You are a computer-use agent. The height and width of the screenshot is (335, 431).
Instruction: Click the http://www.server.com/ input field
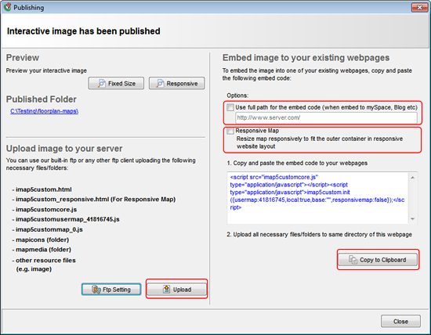[326, 118]
